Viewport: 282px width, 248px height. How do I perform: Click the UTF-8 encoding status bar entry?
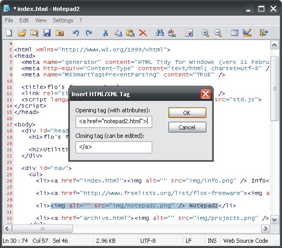tap(148, 241)
